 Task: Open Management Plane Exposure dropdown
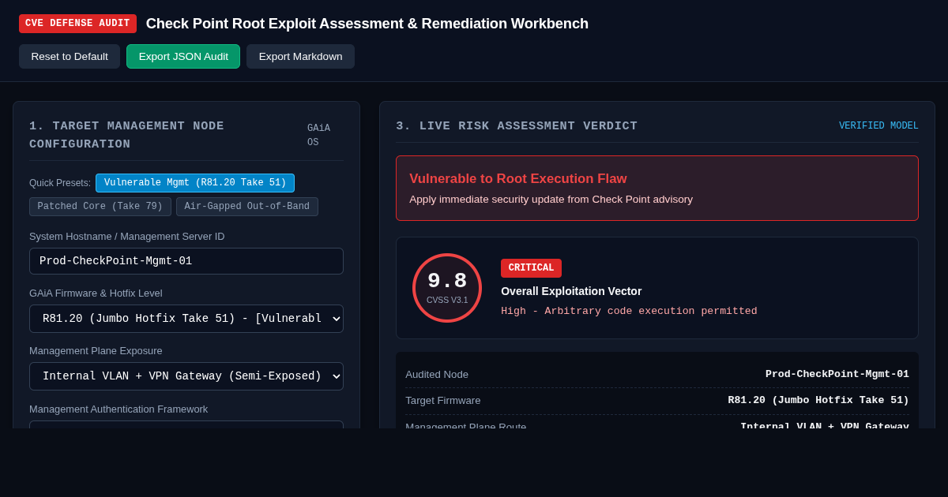click(x=186, y=376)
